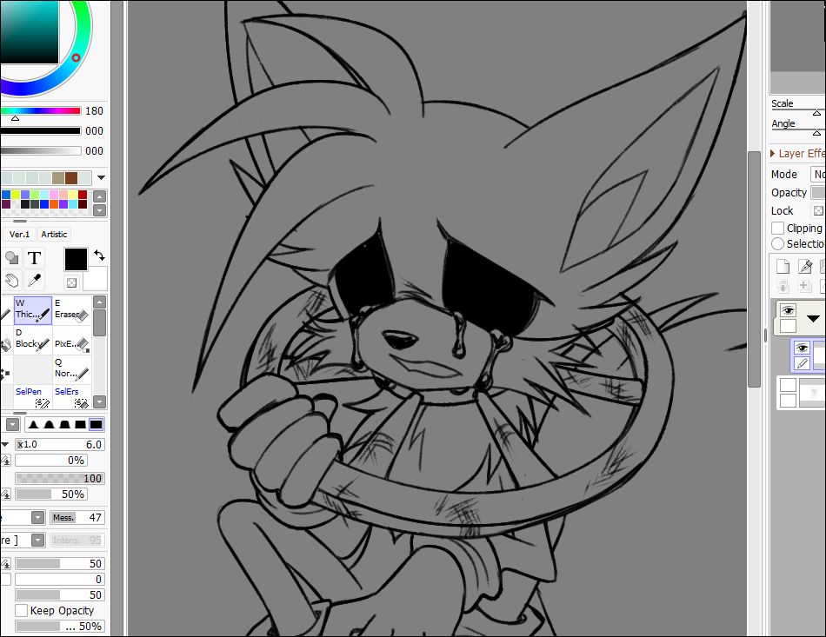Enable the Keep Opacity checkbox

click(21, 611)
